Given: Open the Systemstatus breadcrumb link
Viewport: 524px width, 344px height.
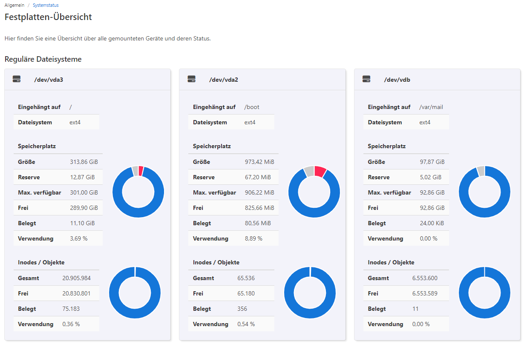Looking at the screenshot, I should point(46,5).
